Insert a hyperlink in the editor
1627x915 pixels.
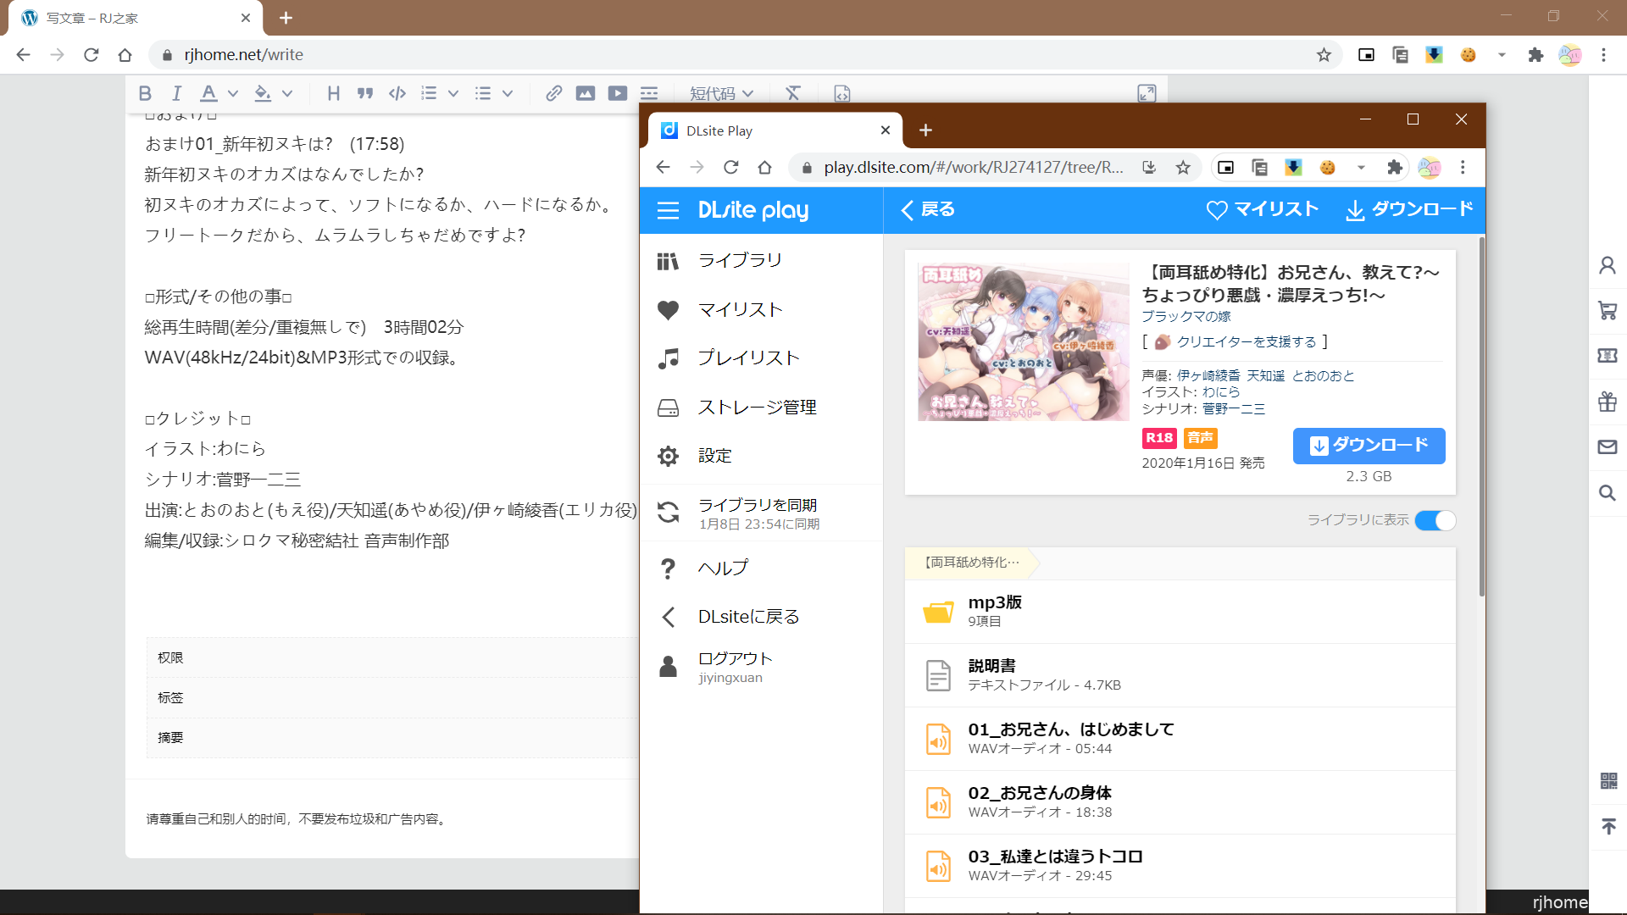click(x=553, y=93)
